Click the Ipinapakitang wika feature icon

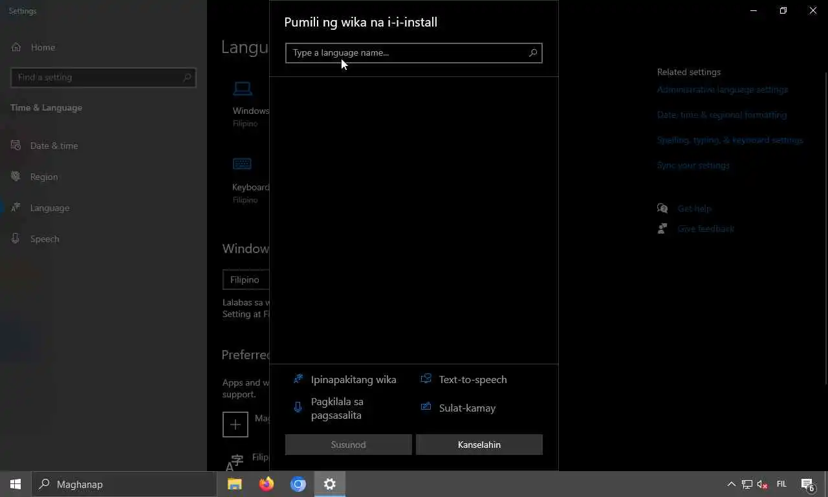[298, 379]
